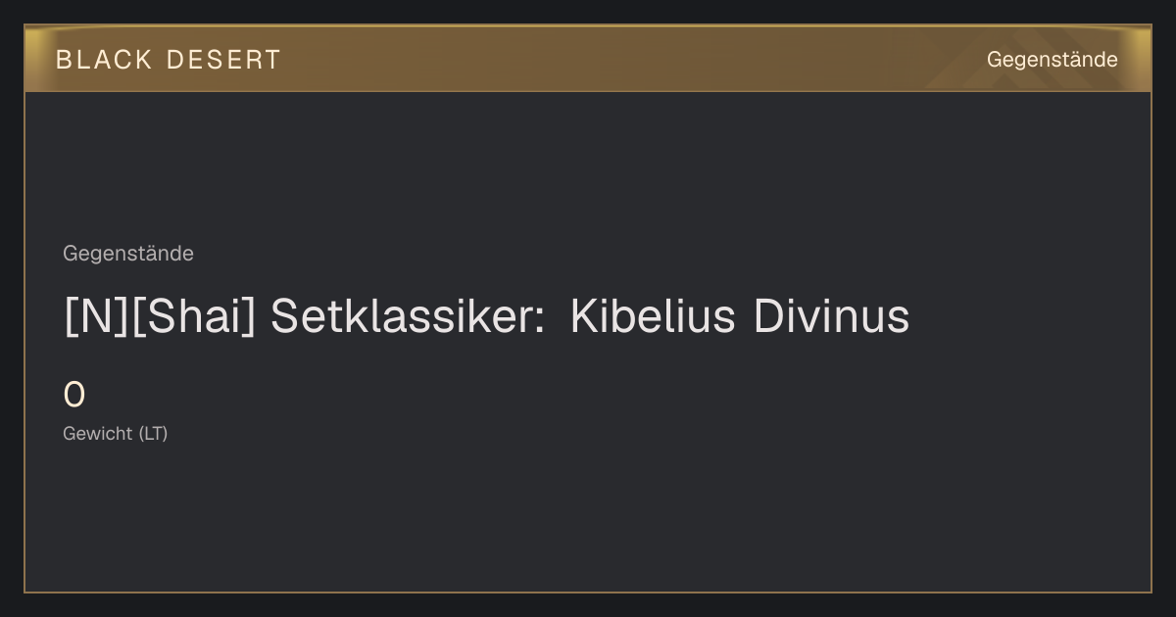Select the Gegenstände breadcrumb above the title
Image resolution: width=1176 pixels, height=617 pixels.
(x=128, y=254)
